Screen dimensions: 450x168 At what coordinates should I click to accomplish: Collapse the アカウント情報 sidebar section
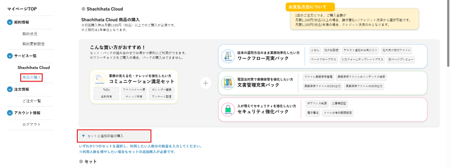point(10,113)
